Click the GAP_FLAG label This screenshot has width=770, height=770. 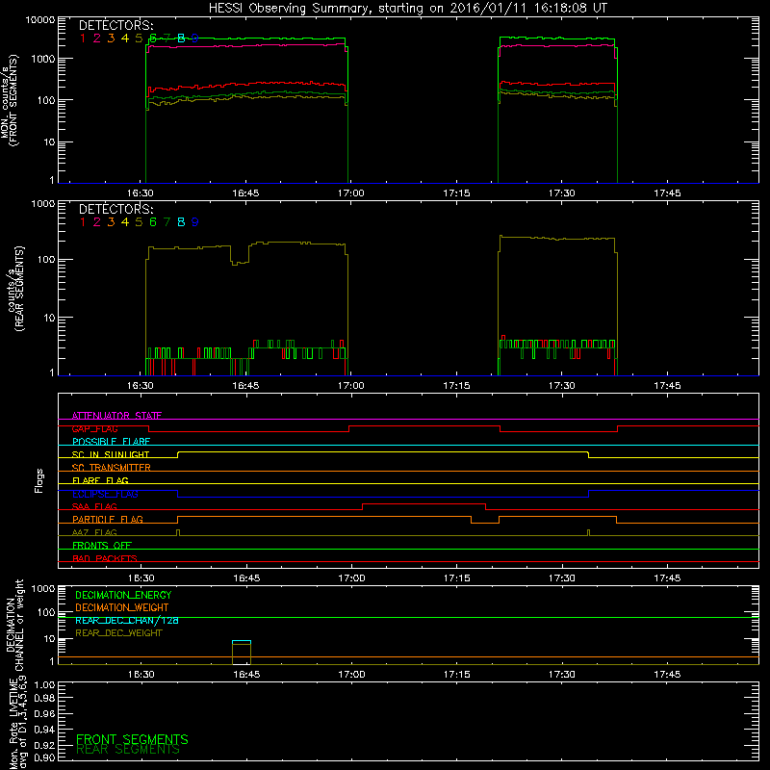pyautogui.click(x=94, y=428)
